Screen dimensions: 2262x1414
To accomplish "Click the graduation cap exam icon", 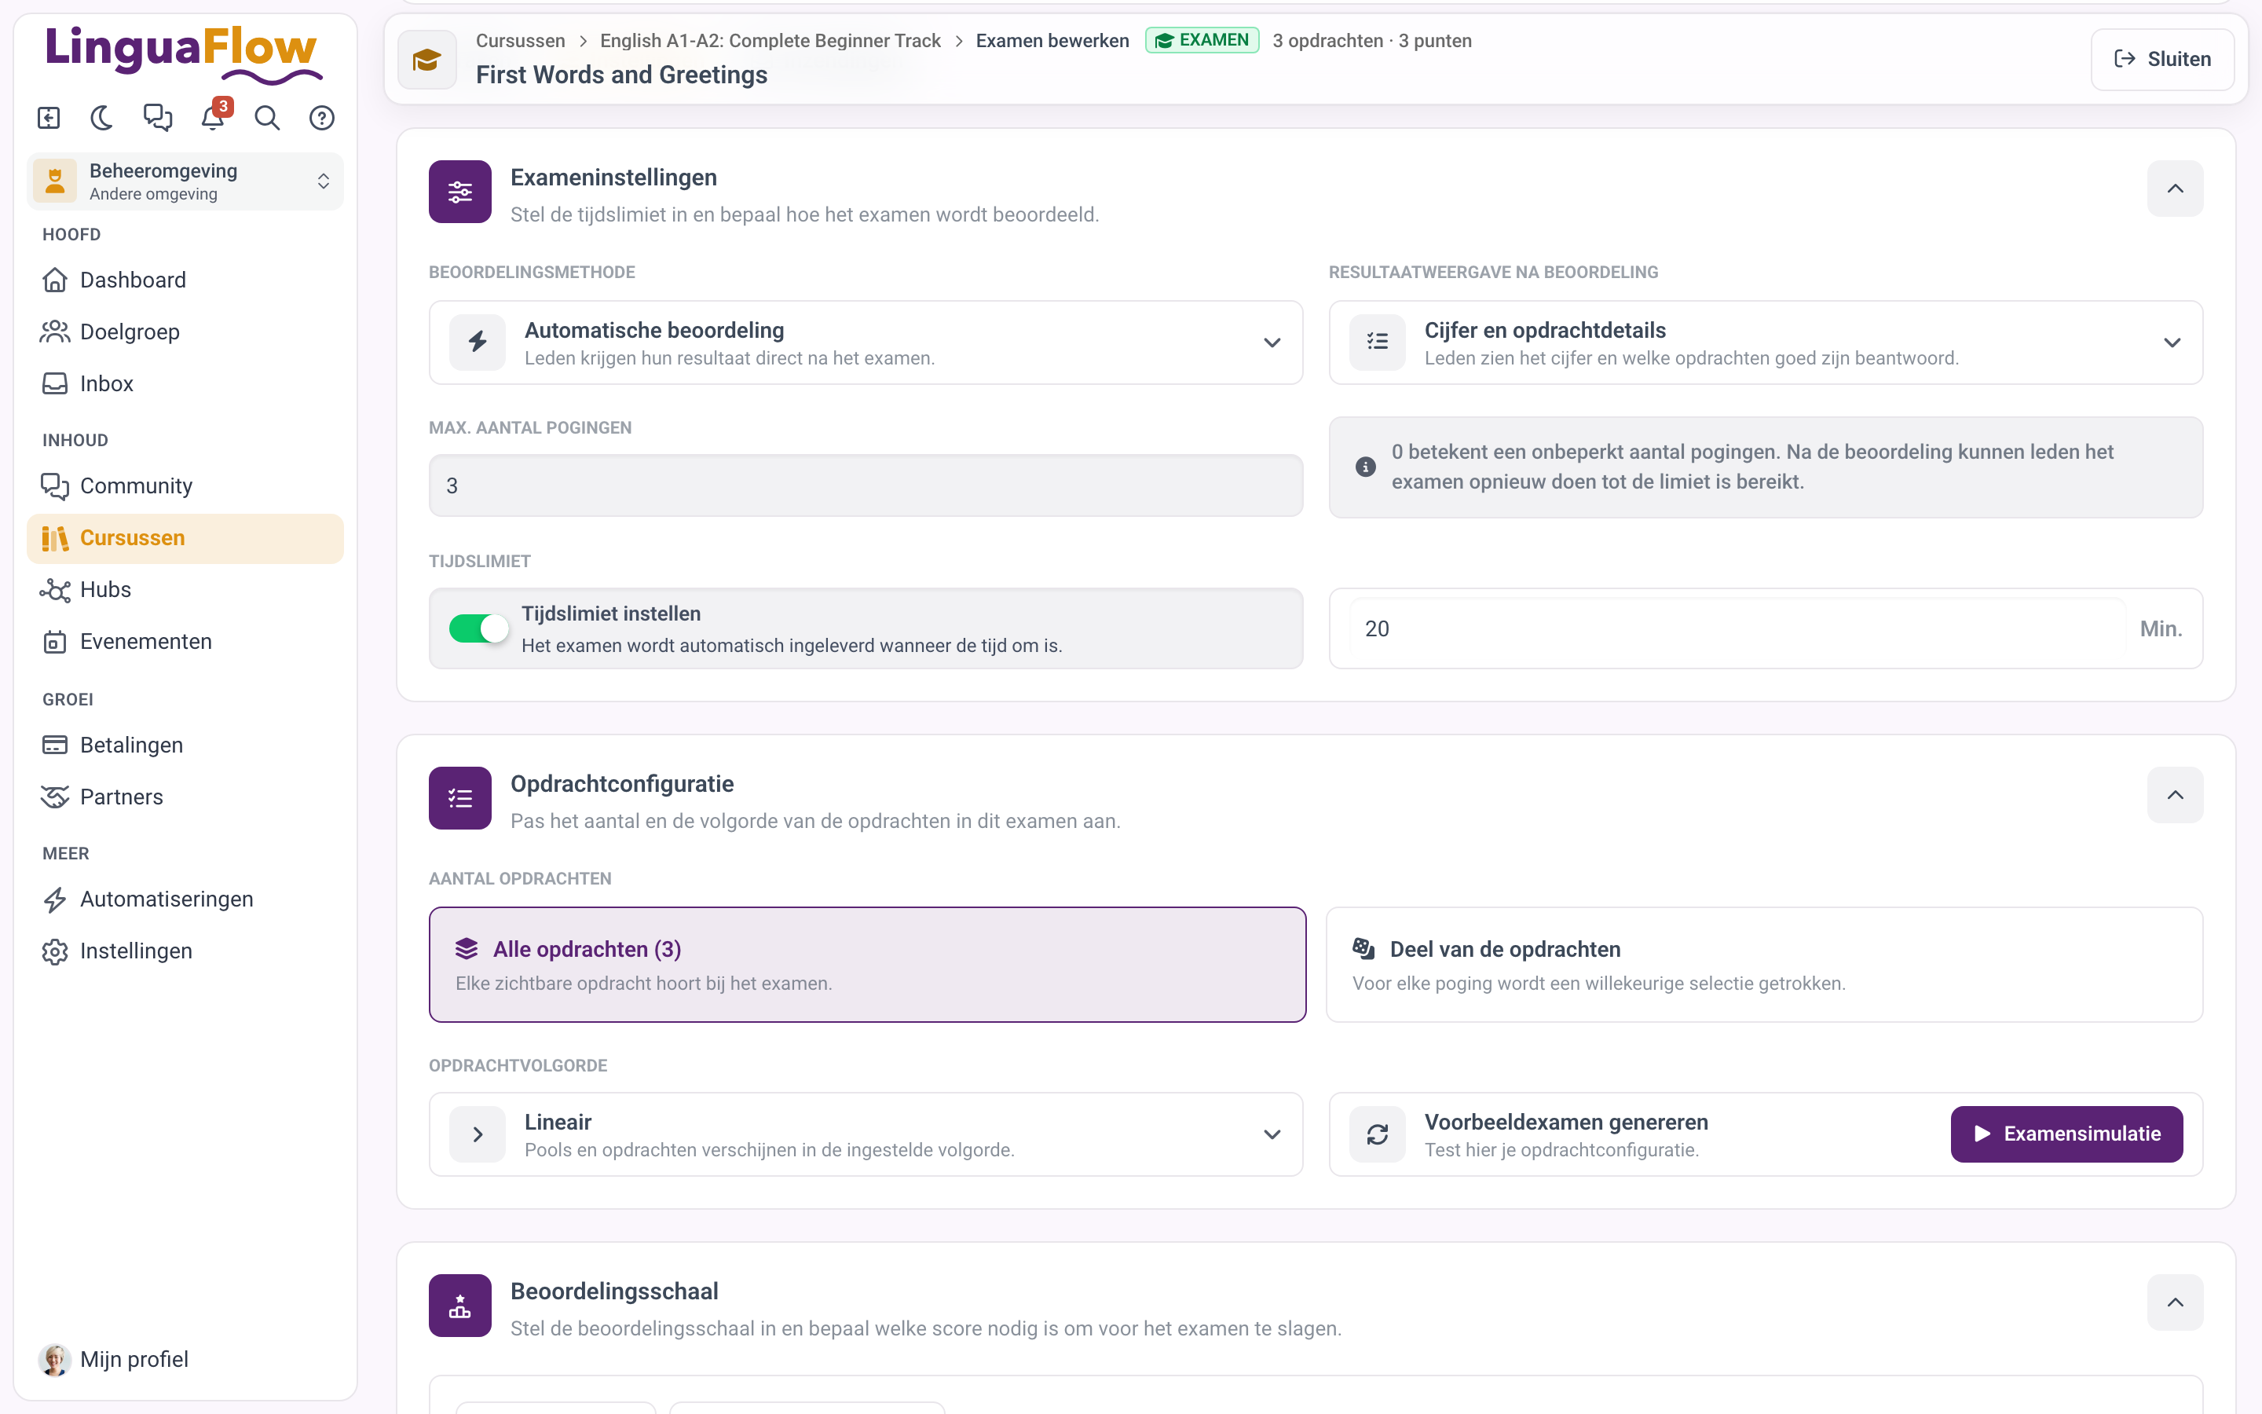I will point(427,60).
